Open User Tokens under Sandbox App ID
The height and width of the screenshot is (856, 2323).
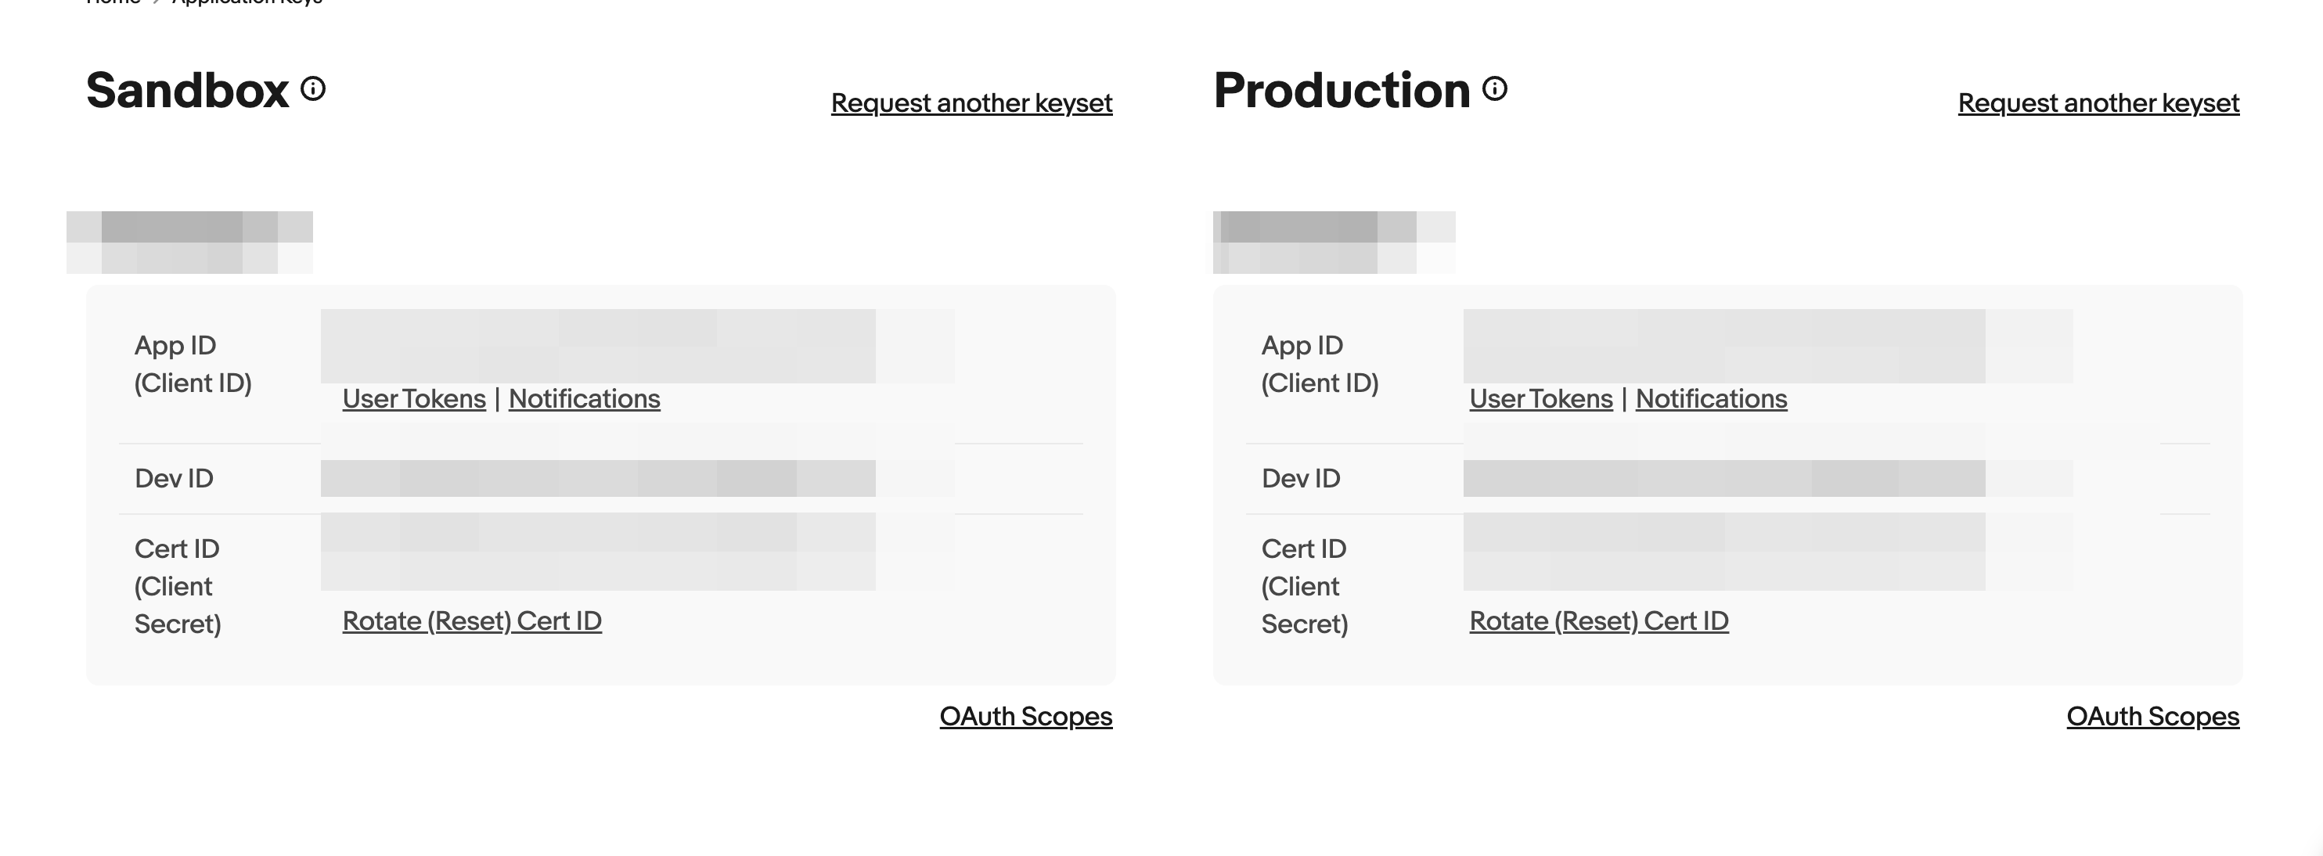tap(414, 398)
